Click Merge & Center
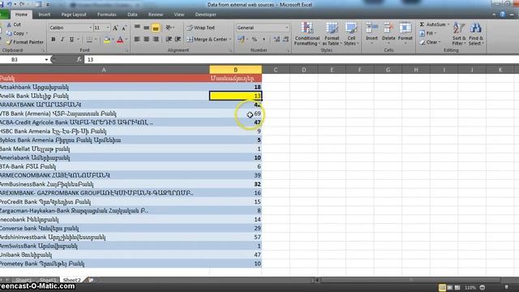The image size is (519, 292). (208, 40)
